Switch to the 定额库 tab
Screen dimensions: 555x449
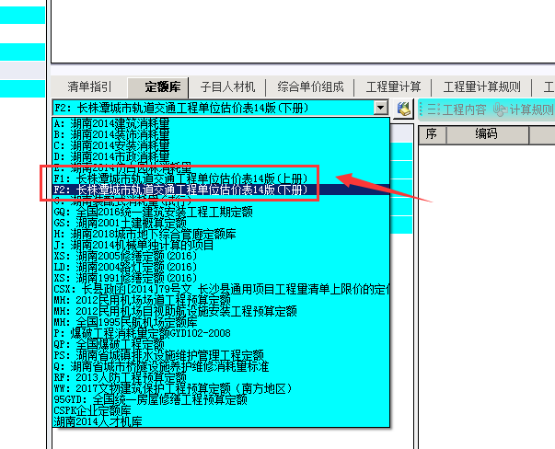coord(158,86)
